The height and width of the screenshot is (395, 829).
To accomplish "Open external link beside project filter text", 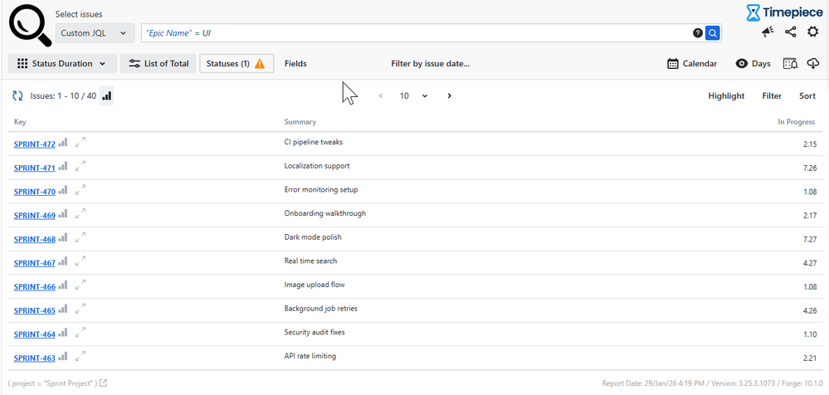I will click(x=104, y=383).
